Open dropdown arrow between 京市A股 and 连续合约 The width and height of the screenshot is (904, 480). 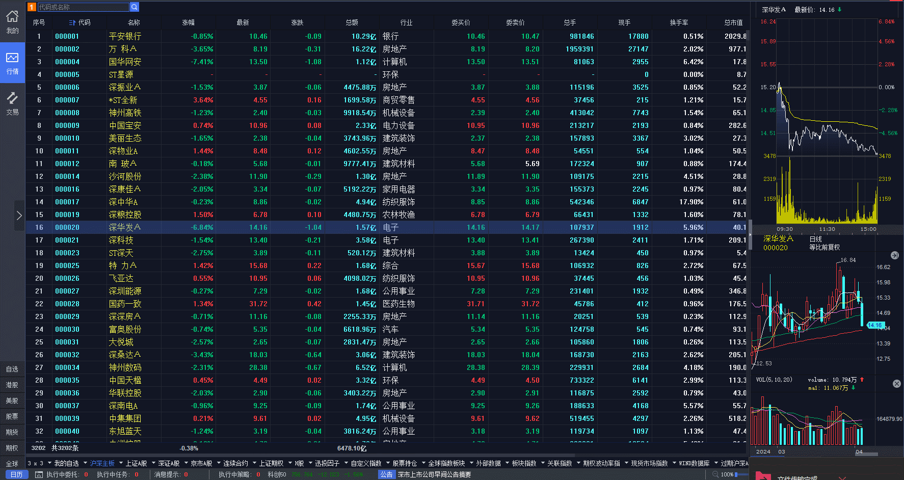218,463
